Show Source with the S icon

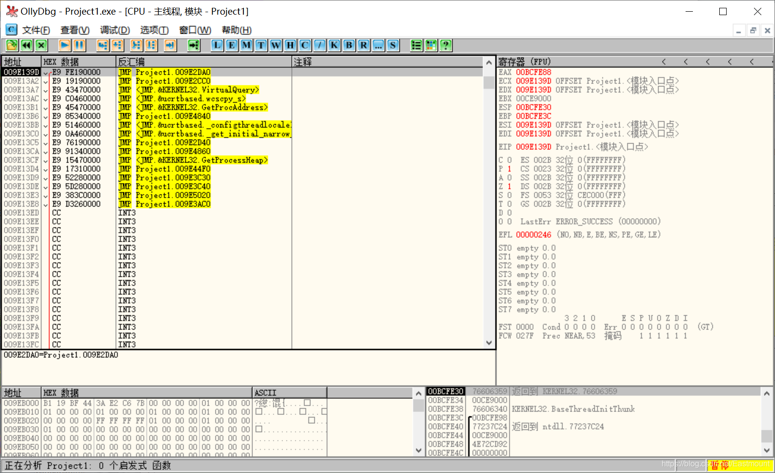[393, 45]
